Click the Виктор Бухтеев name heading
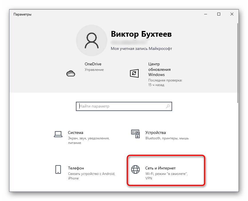 [x=141, y=34]
